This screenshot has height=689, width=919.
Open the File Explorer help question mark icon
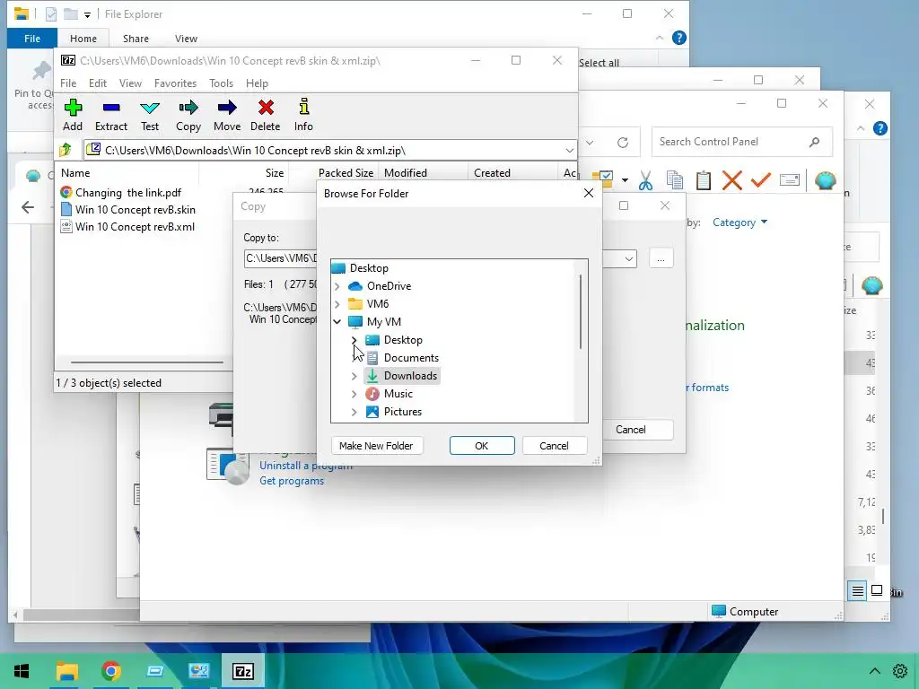pyautogui.click(x=678, y=38)
